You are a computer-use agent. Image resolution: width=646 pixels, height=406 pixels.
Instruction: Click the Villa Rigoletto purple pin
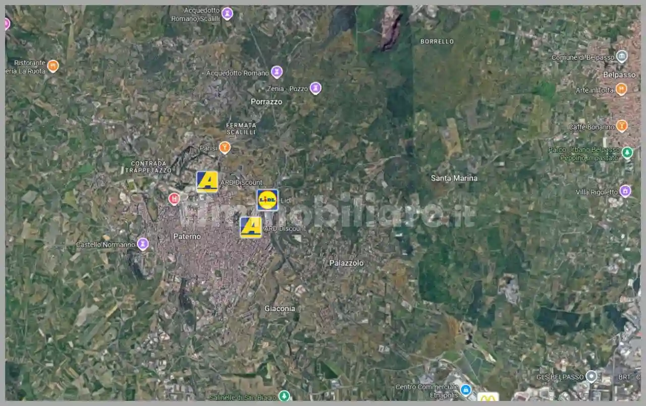point(625,191)
